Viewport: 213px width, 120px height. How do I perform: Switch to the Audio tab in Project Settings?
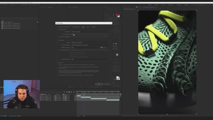click(88, 27)
